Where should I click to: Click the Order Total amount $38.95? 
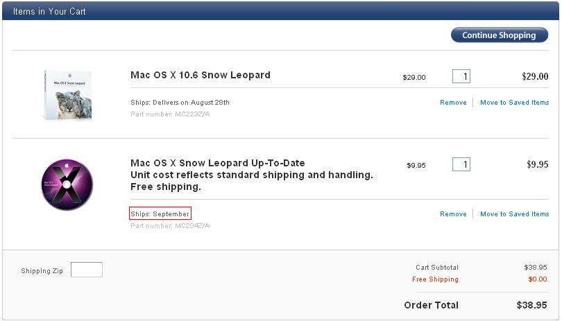[x=531, y=305]
